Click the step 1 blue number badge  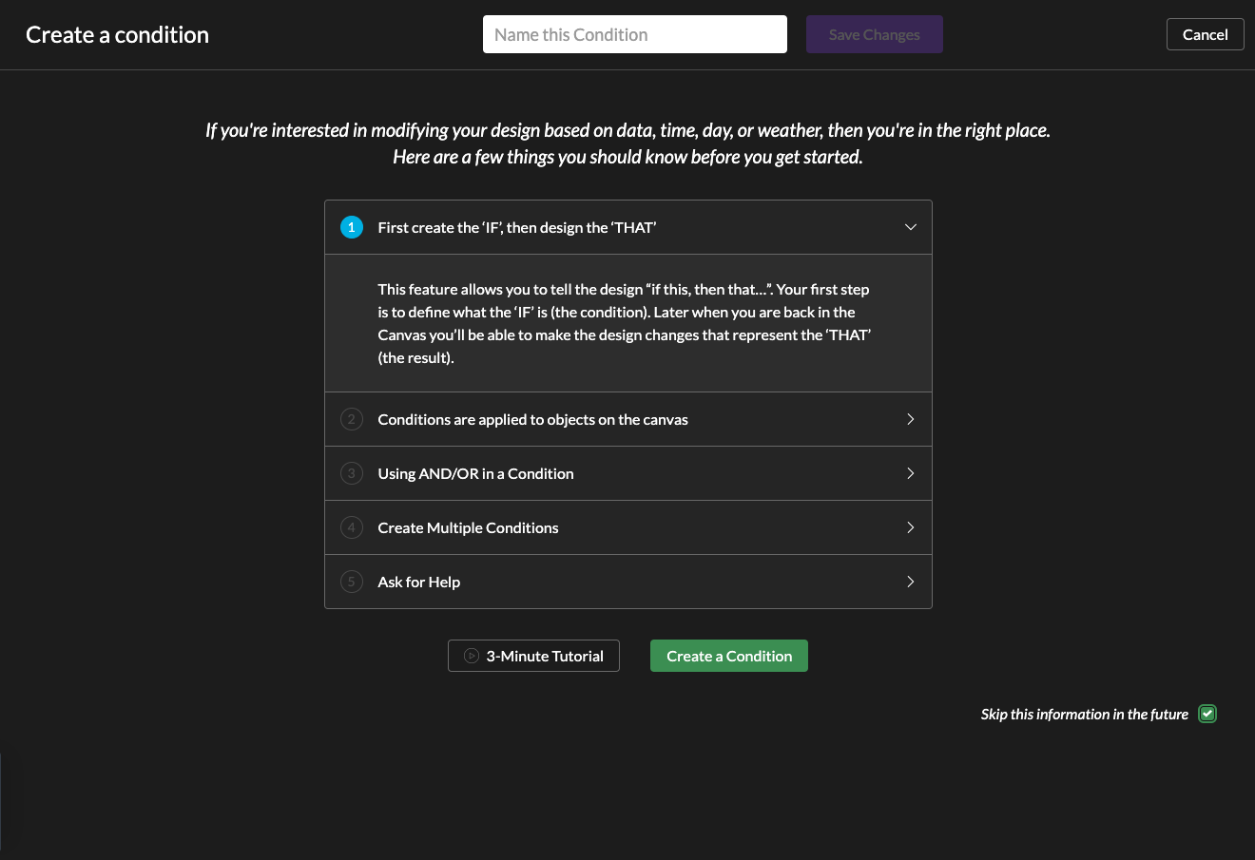(x=352, y=227)
